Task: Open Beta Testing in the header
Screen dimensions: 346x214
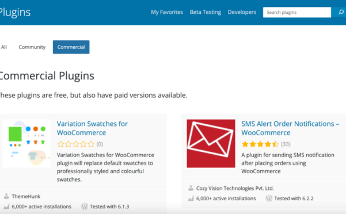Action: pos(205,12)
